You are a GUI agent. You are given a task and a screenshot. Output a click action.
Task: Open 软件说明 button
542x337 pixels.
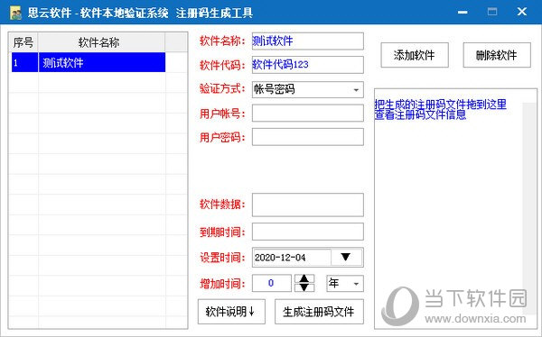[x=231, y=312]
